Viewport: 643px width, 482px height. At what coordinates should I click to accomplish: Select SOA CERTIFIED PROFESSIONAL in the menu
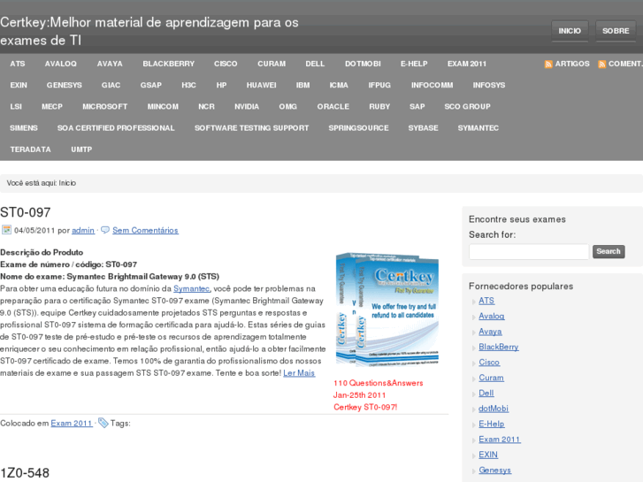point(116,128)
